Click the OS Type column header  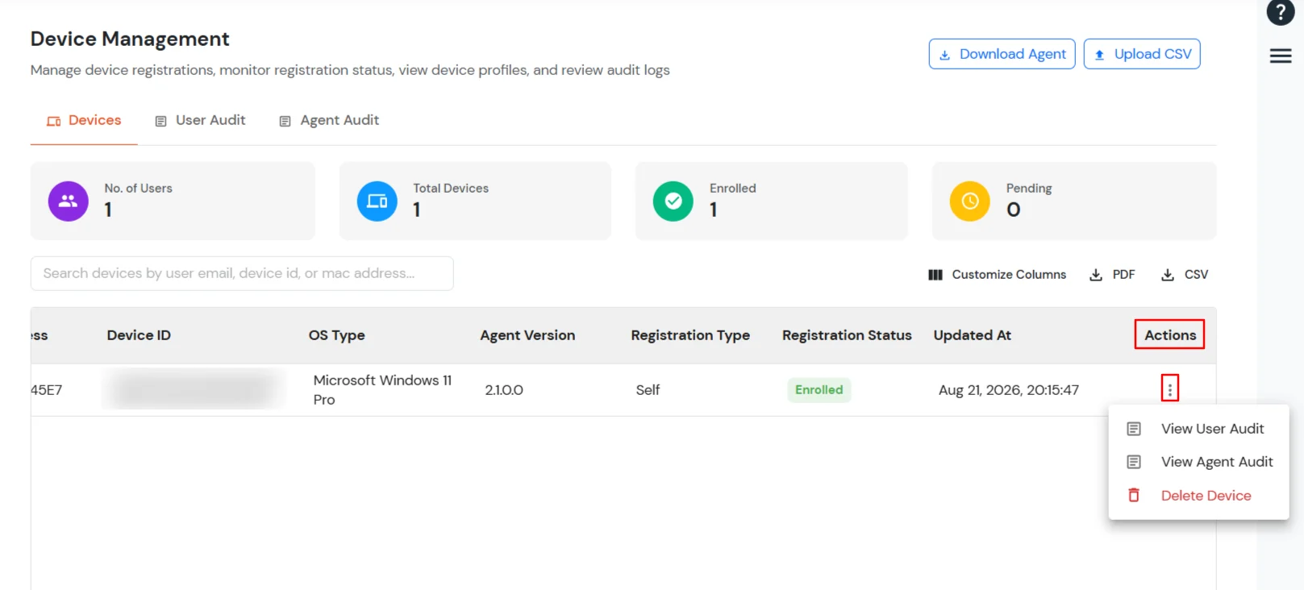[x=337, y=335]
